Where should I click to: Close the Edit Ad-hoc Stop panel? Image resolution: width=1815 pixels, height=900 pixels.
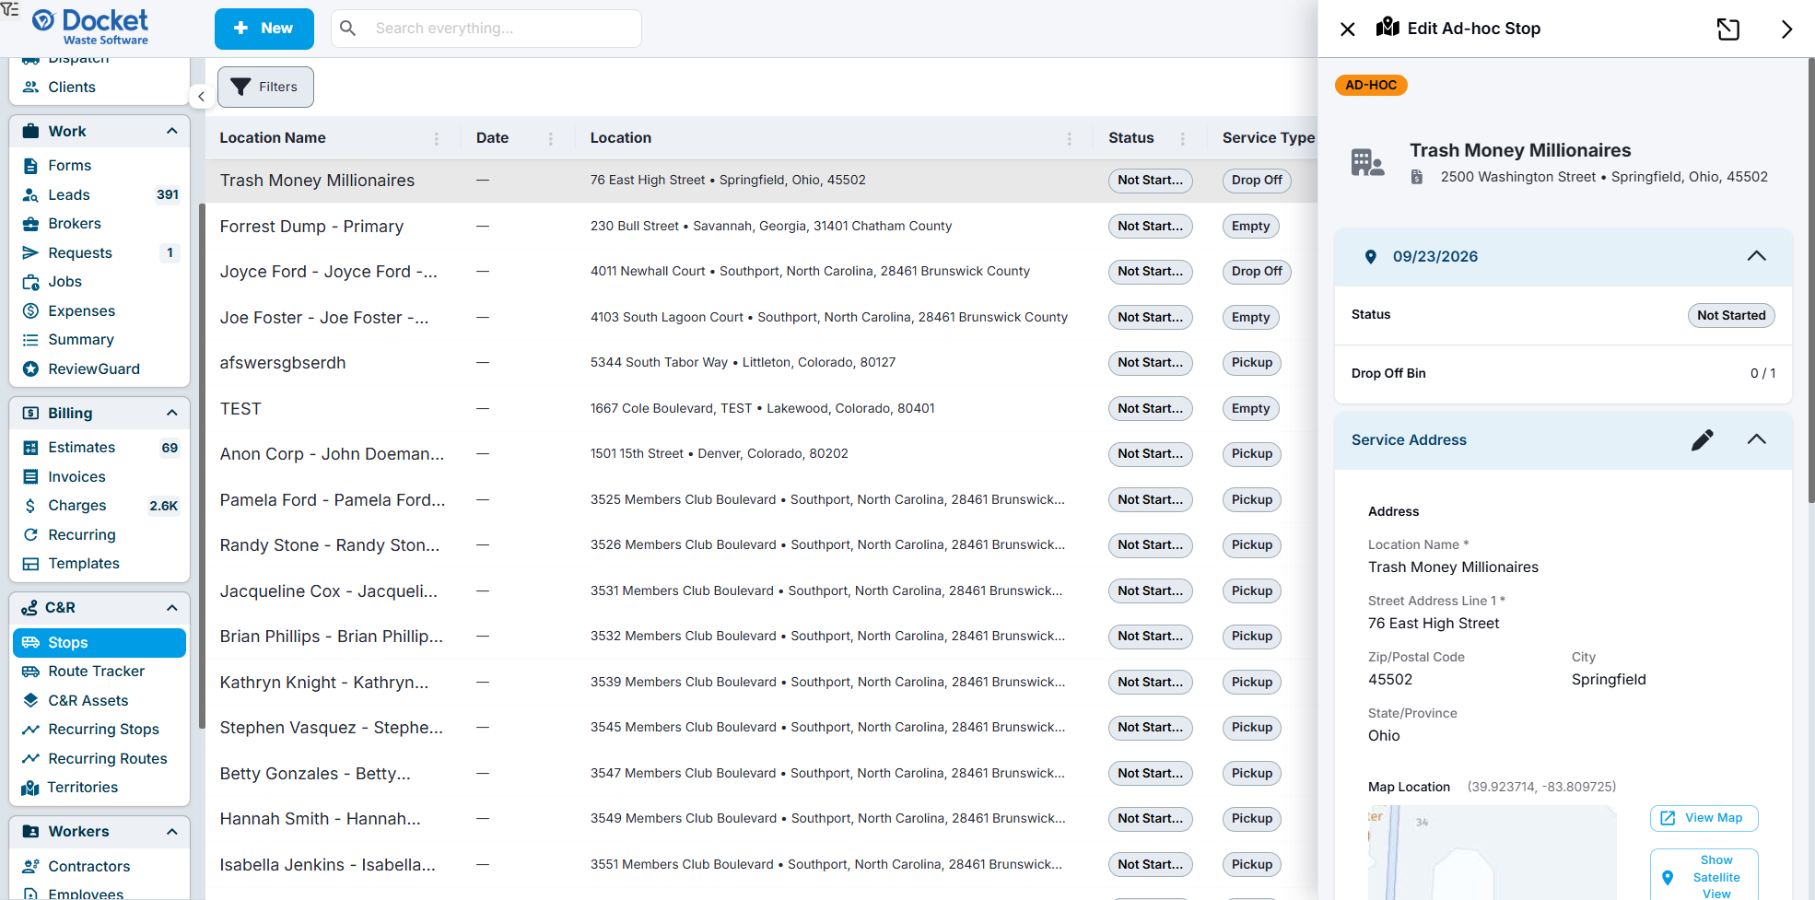1347,29
